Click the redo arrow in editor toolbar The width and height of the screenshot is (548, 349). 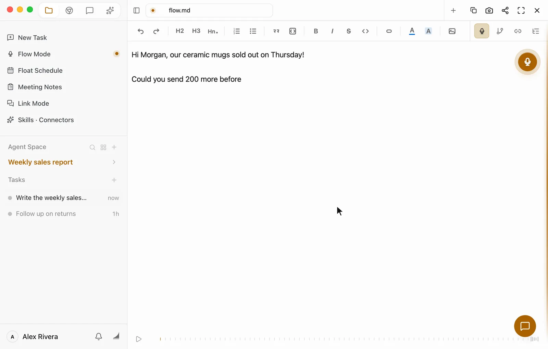(x=156, y=31)
